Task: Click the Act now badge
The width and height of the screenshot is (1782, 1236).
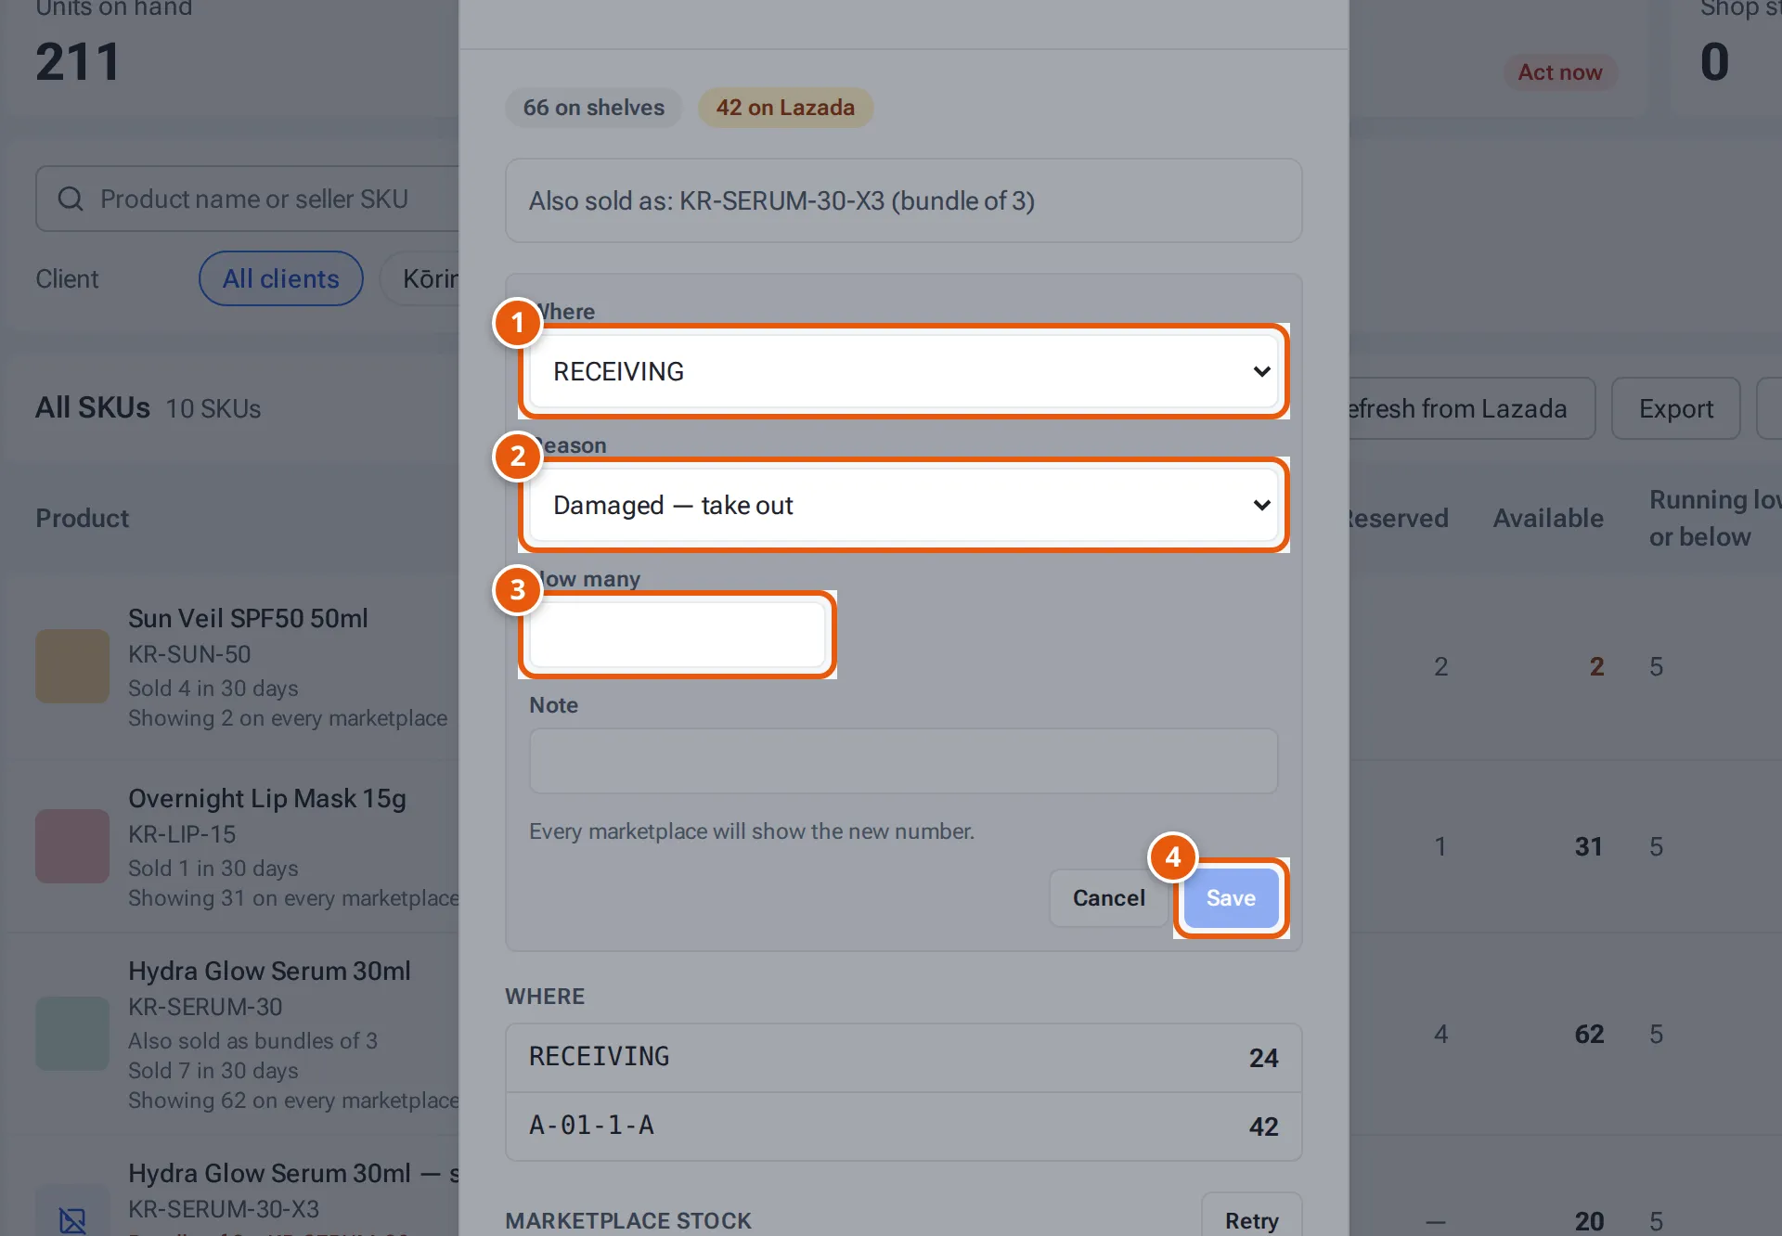Action: click(1560, 72)
